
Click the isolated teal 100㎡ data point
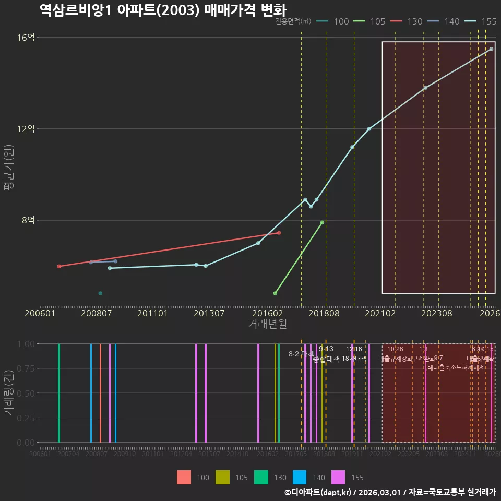point(100,293)
